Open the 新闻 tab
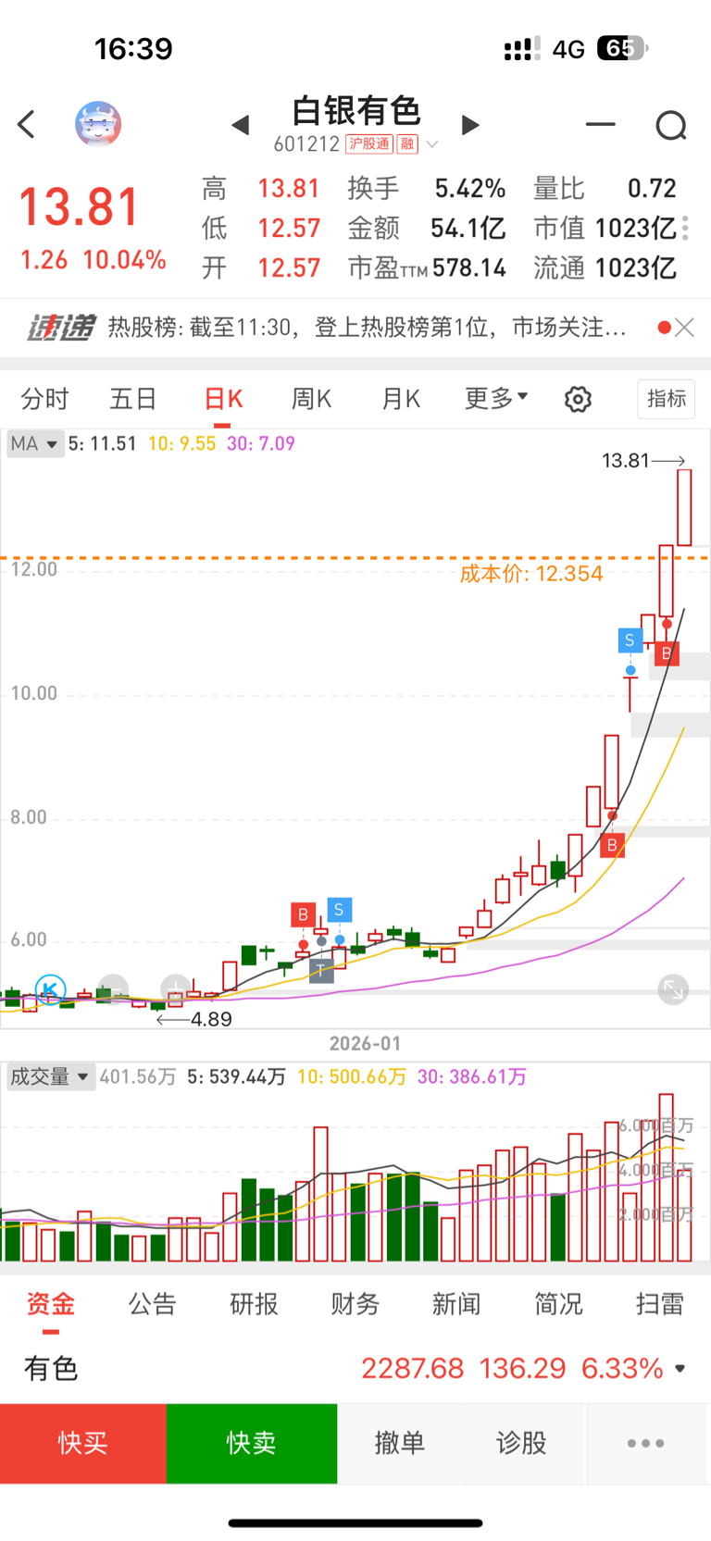Viewport: 711px width, 1541px height. coord(456,1304)
